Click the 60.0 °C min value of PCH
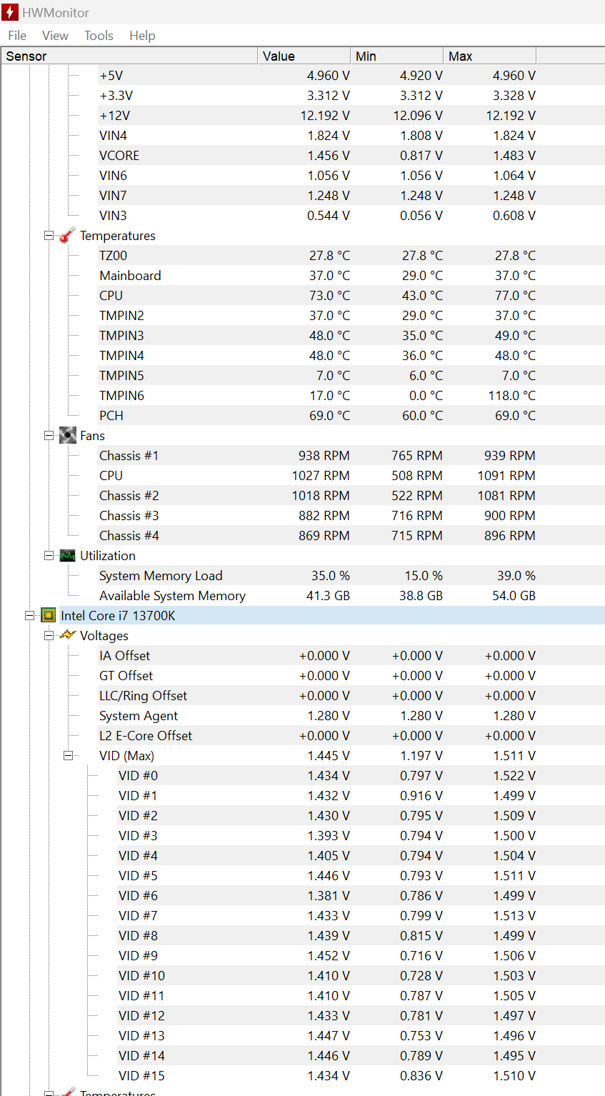The width and height of the screenshot is (605, 1096). pos(422,415)
